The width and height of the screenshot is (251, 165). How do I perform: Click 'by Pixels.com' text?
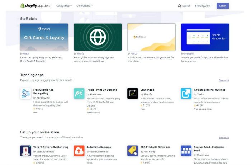[x=94, y=94]
